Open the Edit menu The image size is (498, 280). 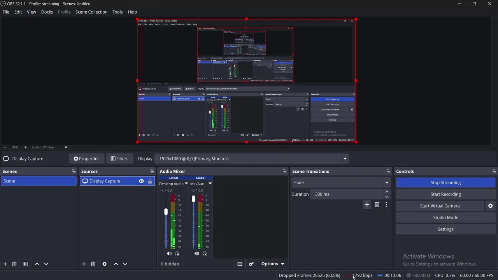click(18, 12)
